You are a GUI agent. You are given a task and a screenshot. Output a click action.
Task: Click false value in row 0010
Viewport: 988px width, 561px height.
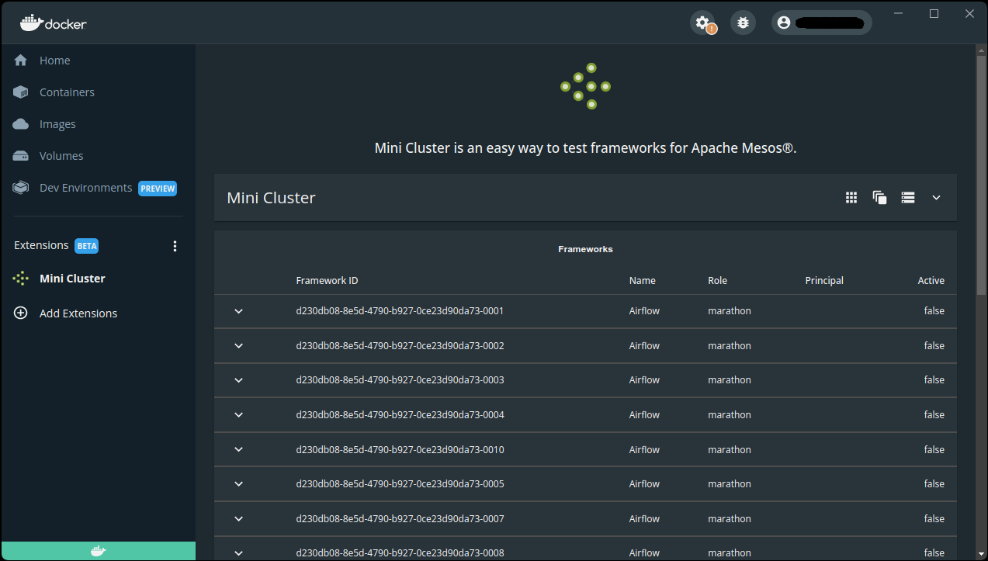coord(934,450)
